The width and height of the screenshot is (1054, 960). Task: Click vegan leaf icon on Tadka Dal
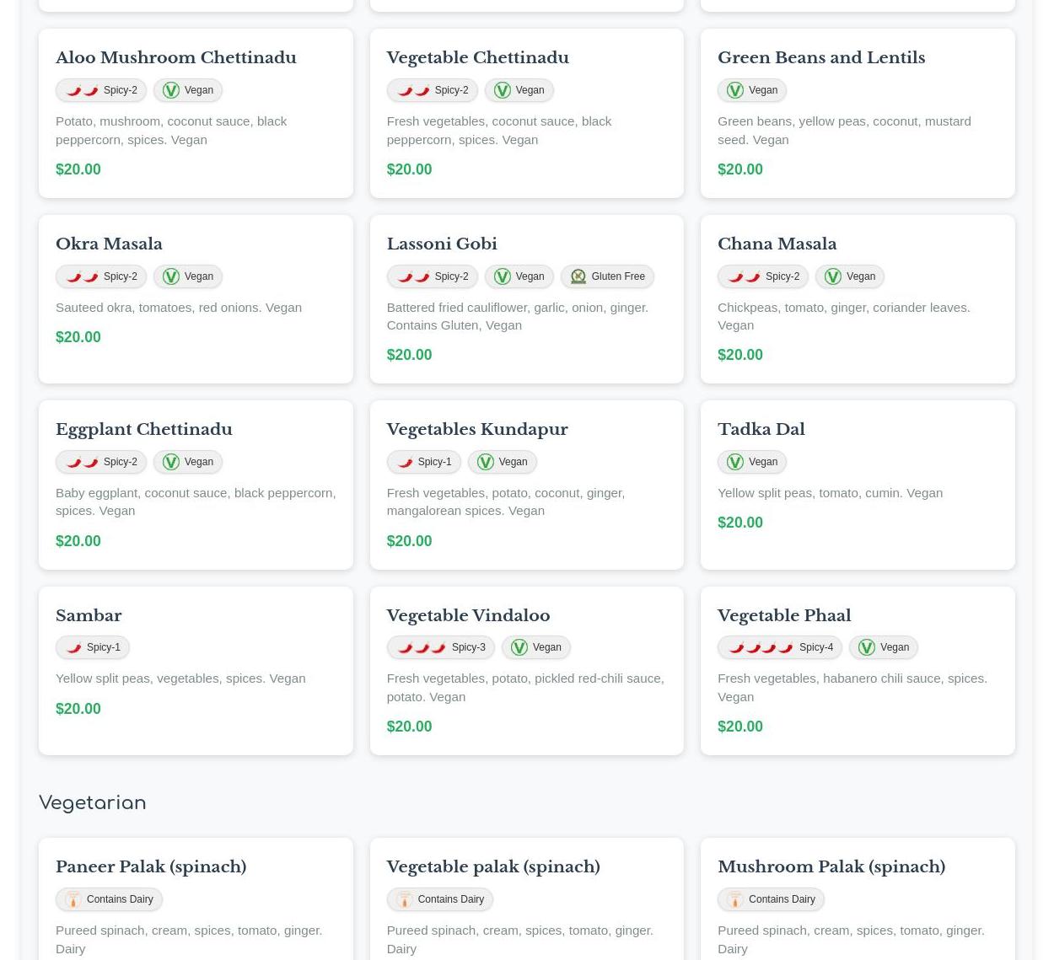[x=735, y=462]
